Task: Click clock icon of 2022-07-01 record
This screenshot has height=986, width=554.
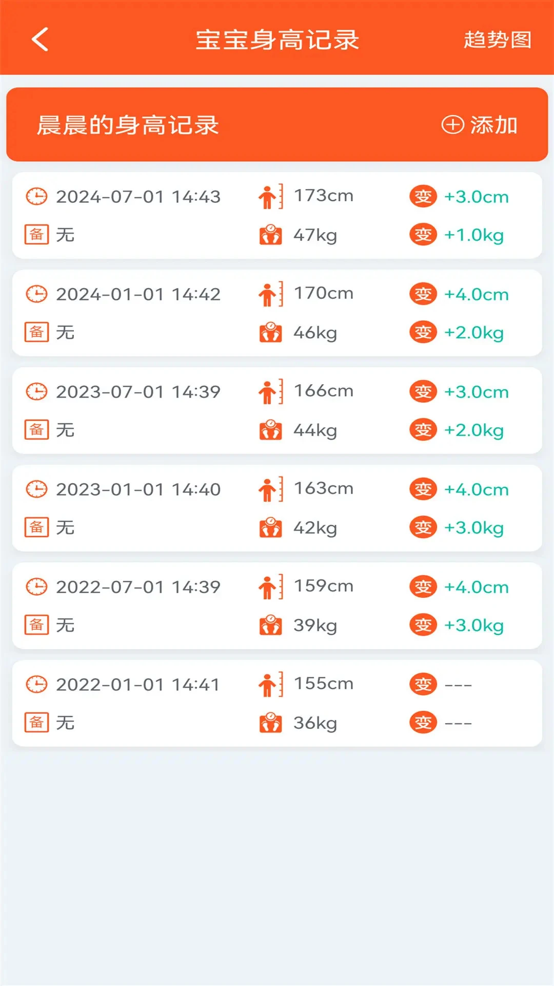Action: pos(36,587)
